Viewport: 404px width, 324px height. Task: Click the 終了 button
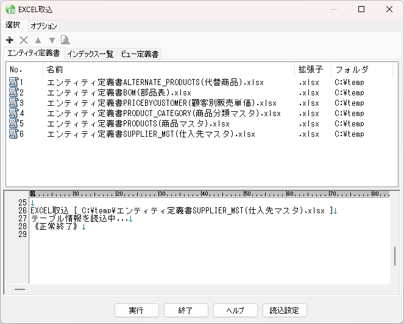(x=186, y=311)
